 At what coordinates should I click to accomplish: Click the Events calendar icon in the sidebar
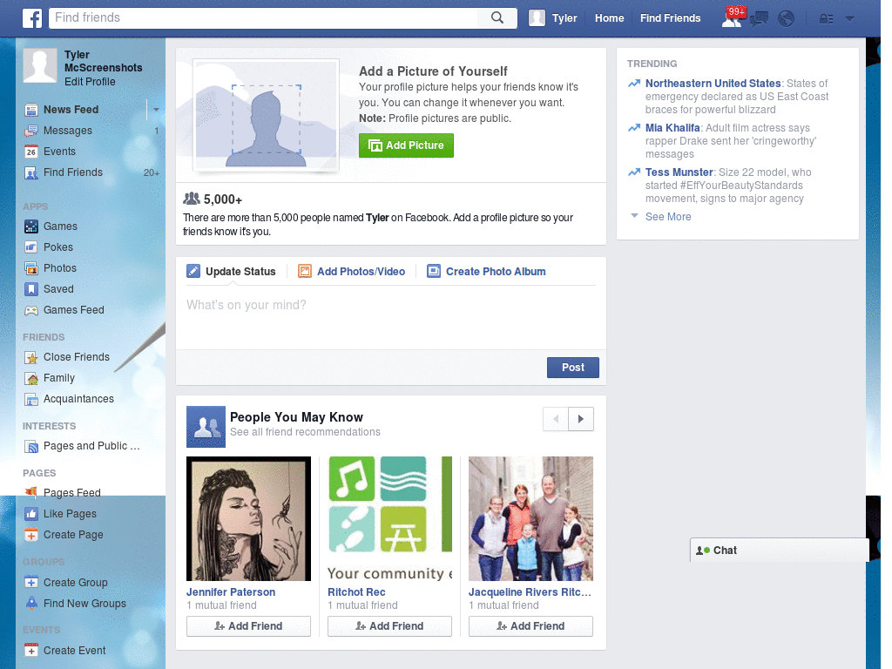31,152
